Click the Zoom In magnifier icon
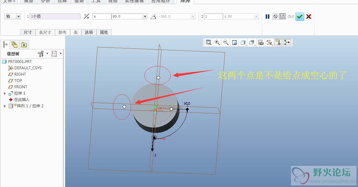This screenshot has width=358, height=187. tap(217, 42)
